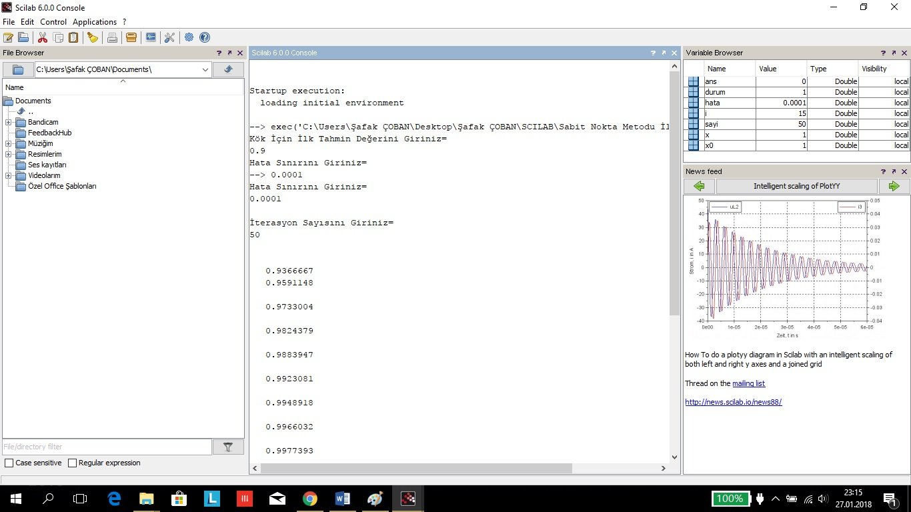Show previous news feed item
This screenshot has width=911, height=512.
699,186
